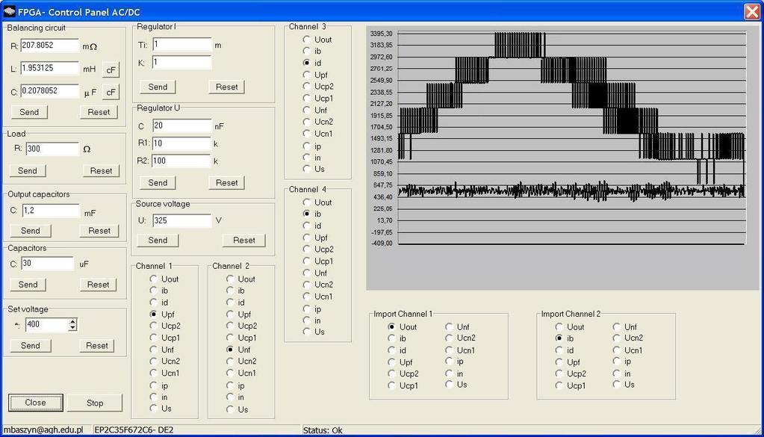764x437 pixels.
Task: Select ib radio in Channel 4
Action: pyautogui.click(x=312, y=214)
